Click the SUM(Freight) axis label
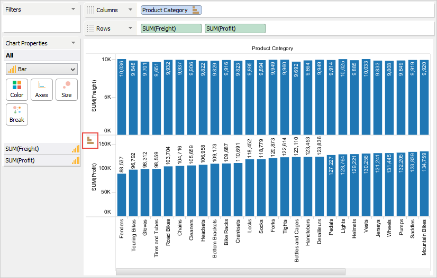The width and height of the screenshot is (437, 278). (x=94, y=96)
